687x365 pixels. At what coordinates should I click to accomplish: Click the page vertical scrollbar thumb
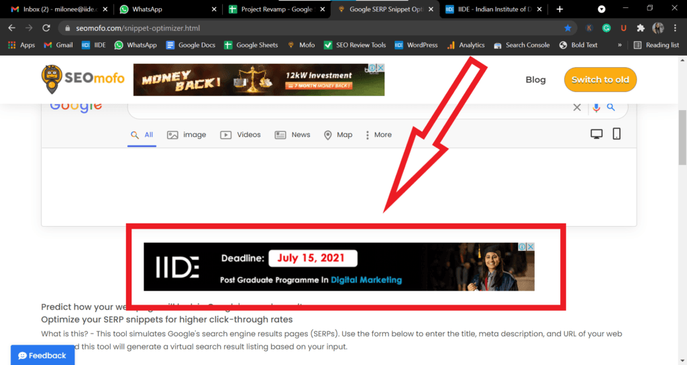[682, 137]
